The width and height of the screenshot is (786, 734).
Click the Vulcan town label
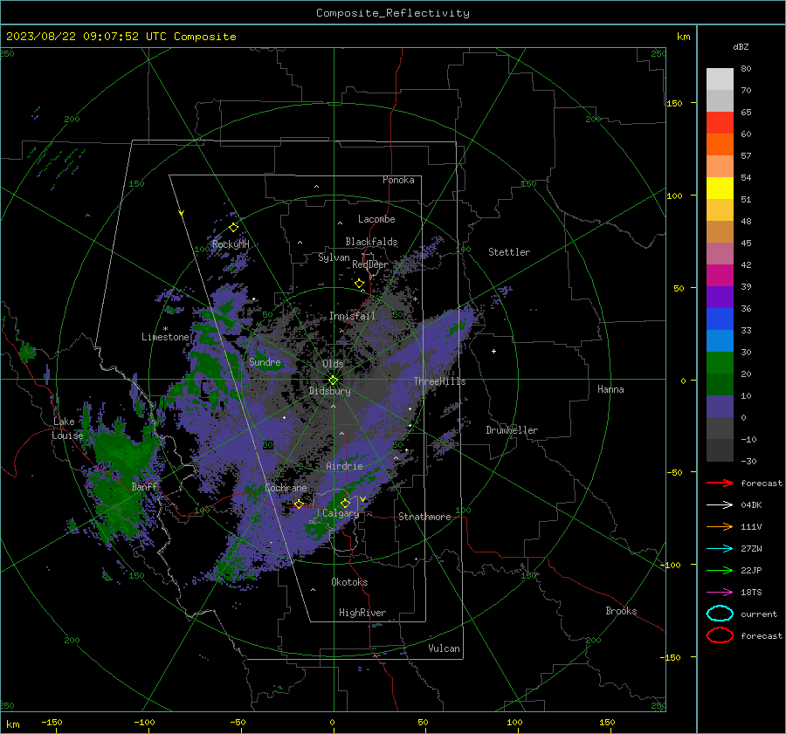[445, 648]
